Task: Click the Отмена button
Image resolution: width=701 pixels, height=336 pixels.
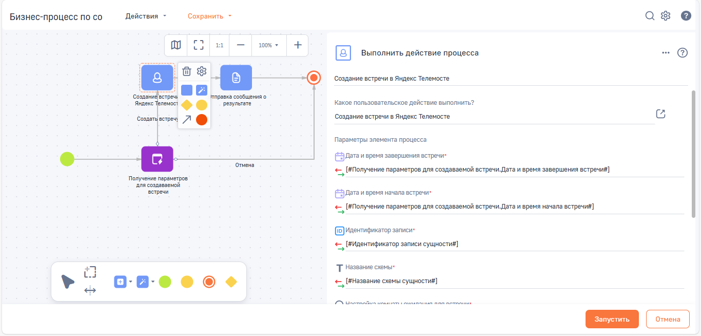Action: (668, 319)
